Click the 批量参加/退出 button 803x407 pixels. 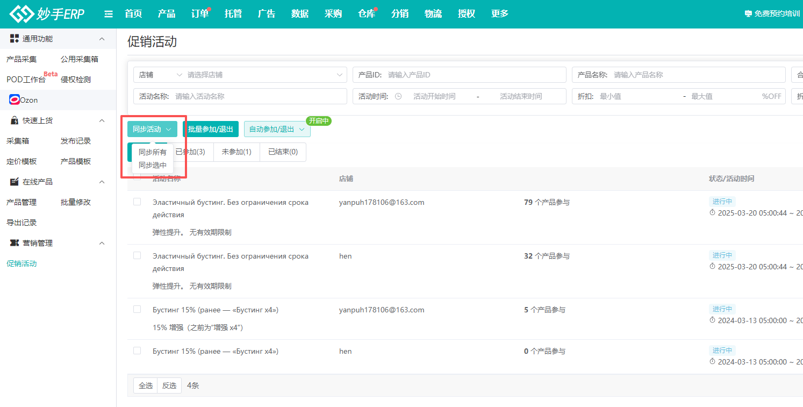pos(211,129)
